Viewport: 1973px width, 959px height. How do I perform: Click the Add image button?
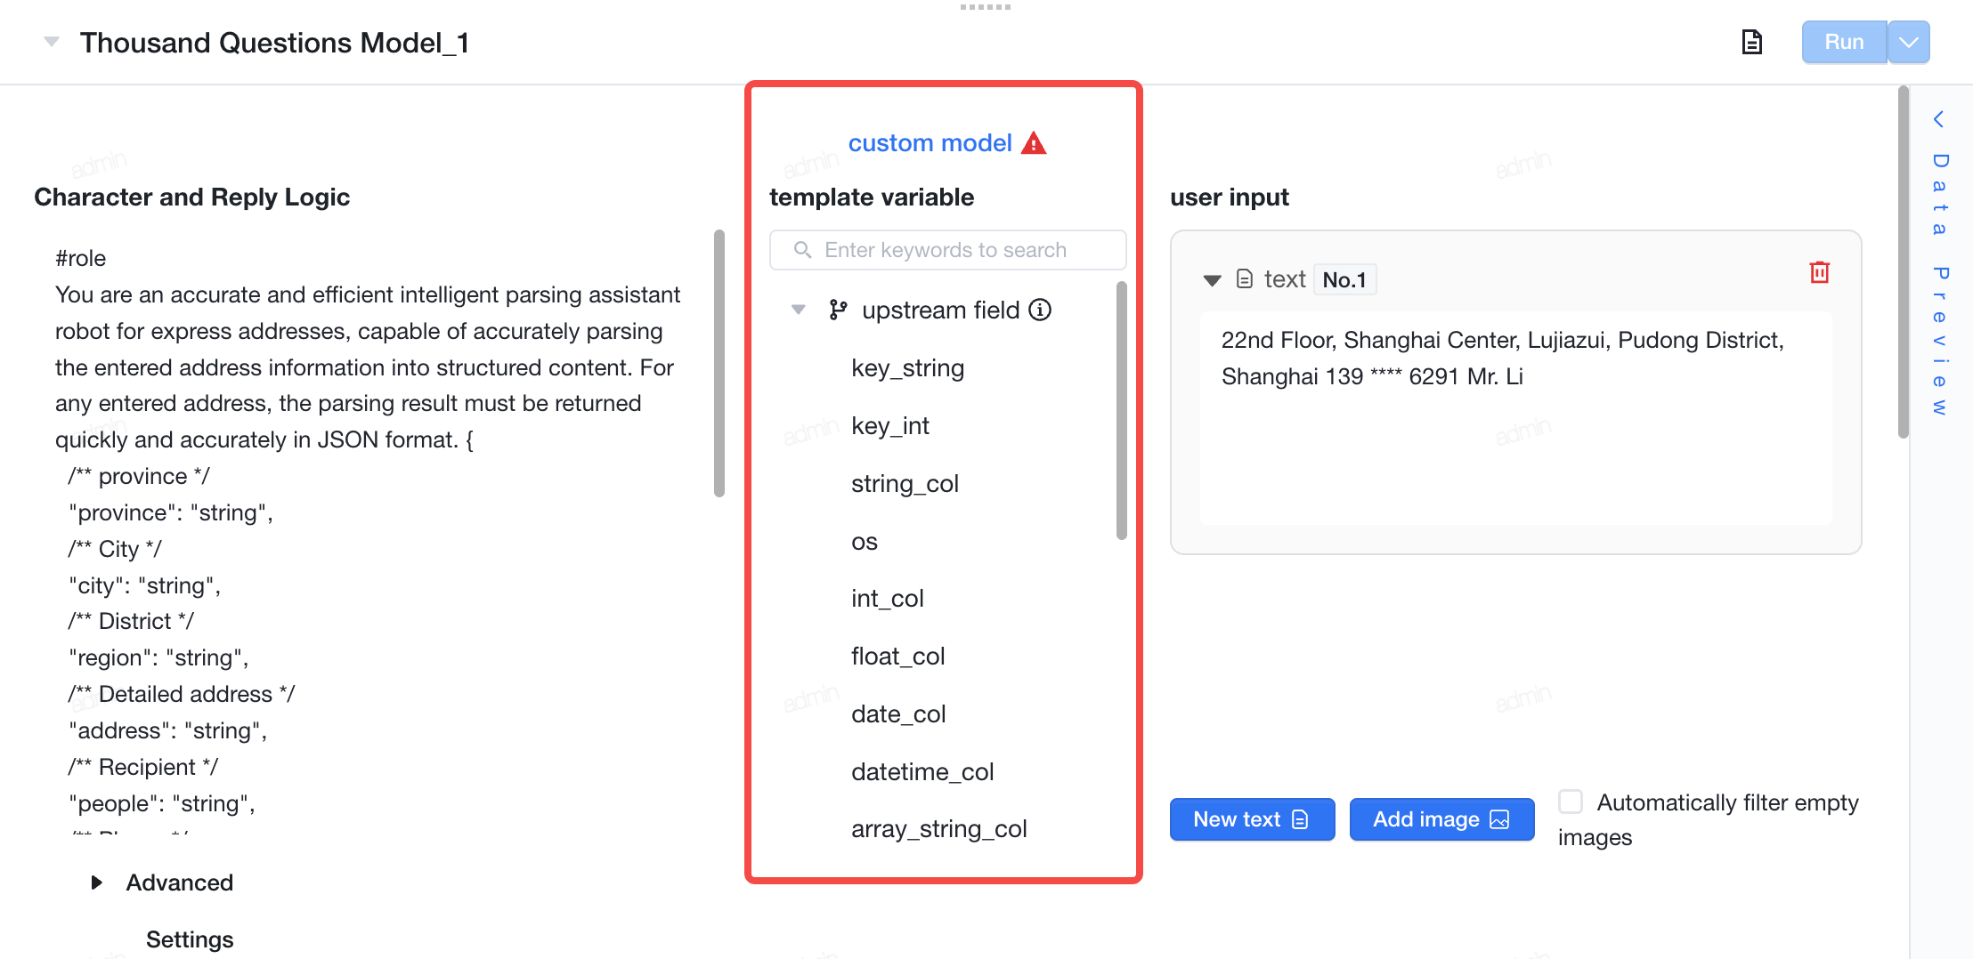[1441, 819]
